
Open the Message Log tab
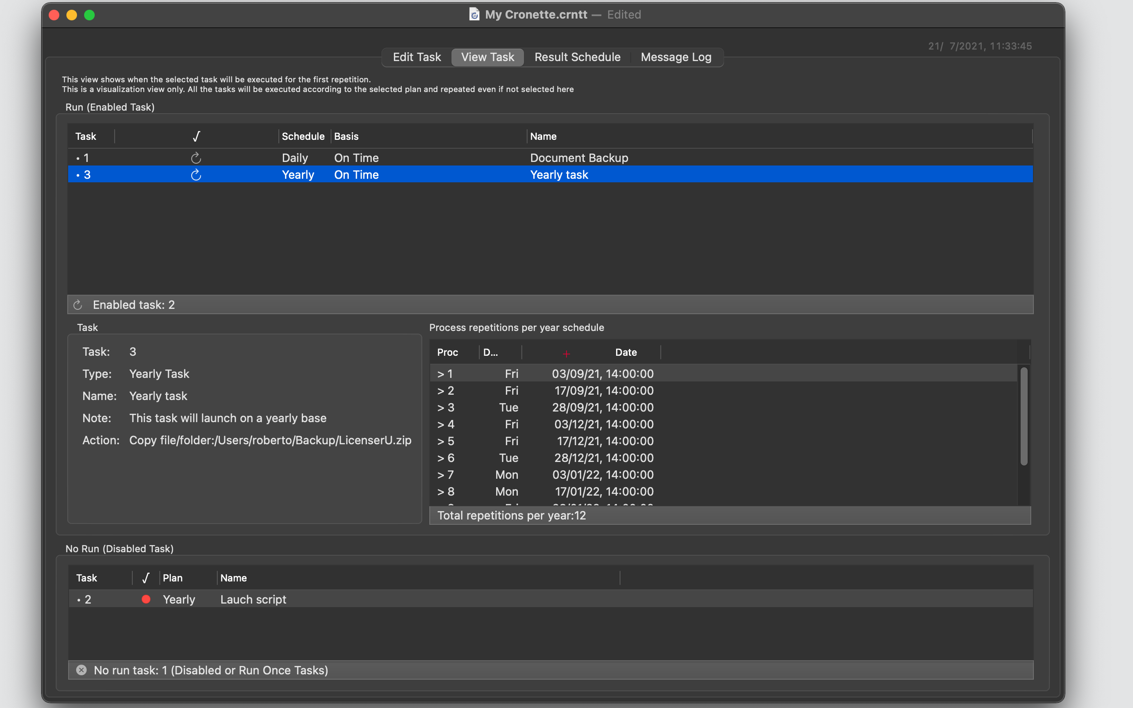point(675,57)
